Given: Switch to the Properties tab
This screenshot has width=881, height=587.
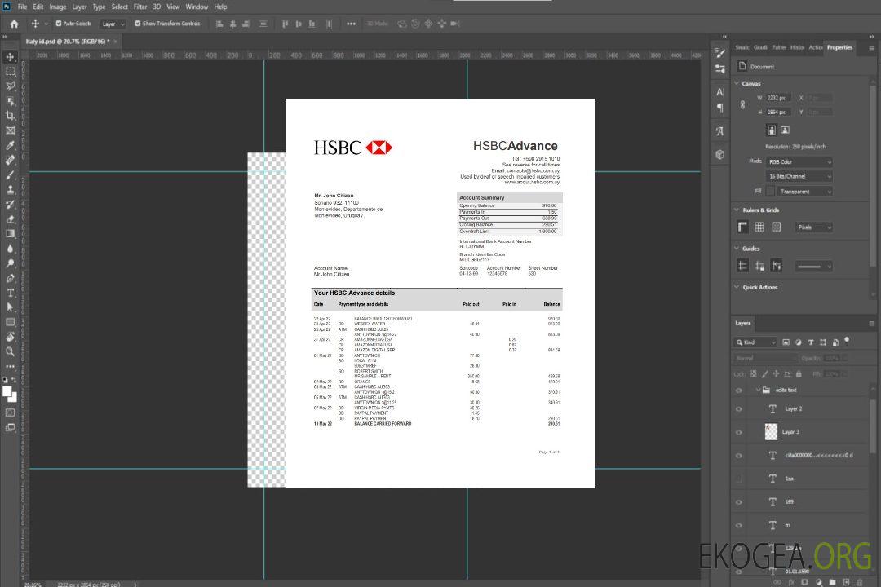Looking at the screenshot, I should pos(839,47).
